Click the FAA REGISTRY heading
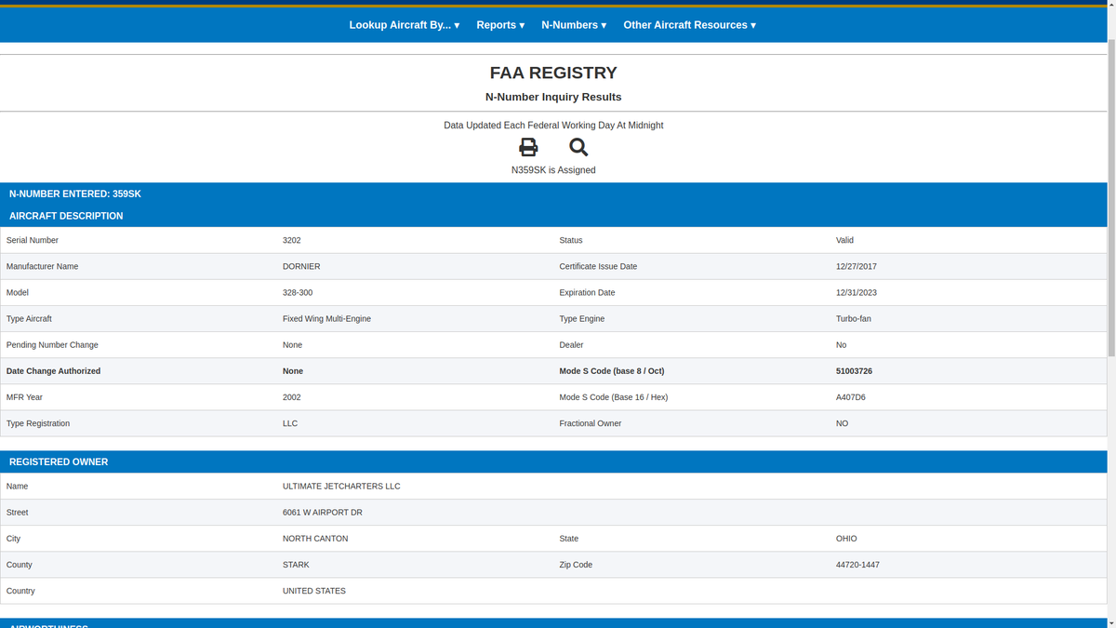The height and width of the screenshot is (628, 1116). coord(553,73)
